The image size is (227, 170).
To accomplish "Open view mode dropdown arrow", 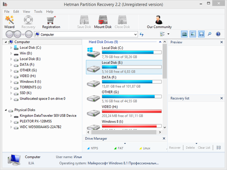I will 168,34.
